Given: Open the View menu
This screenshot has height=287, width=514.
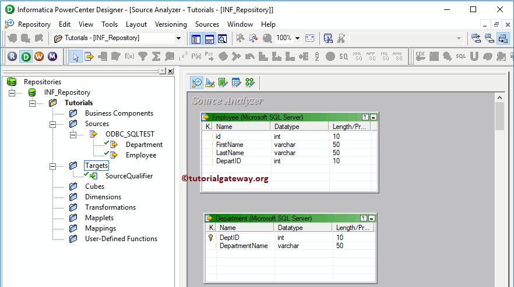Looking at the screenshot, I should (86, 24).
